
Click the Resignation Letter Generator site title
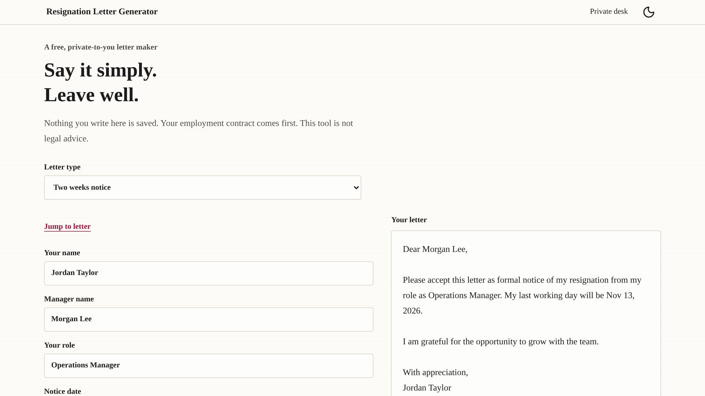pyautogui.click(x=102, y=12)
